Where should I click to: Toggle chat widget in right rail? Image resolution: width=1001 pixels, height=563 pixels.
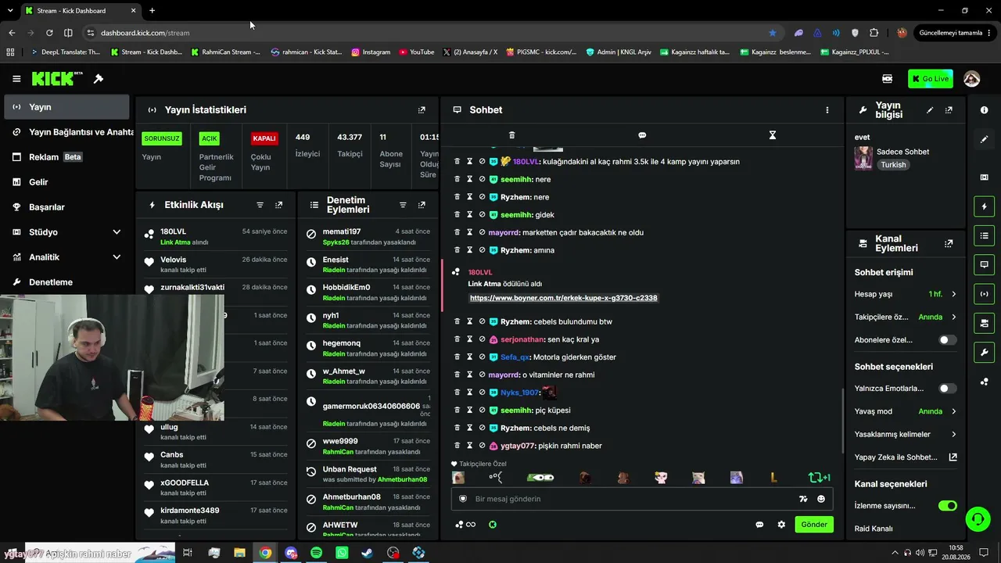coord(984,264)
